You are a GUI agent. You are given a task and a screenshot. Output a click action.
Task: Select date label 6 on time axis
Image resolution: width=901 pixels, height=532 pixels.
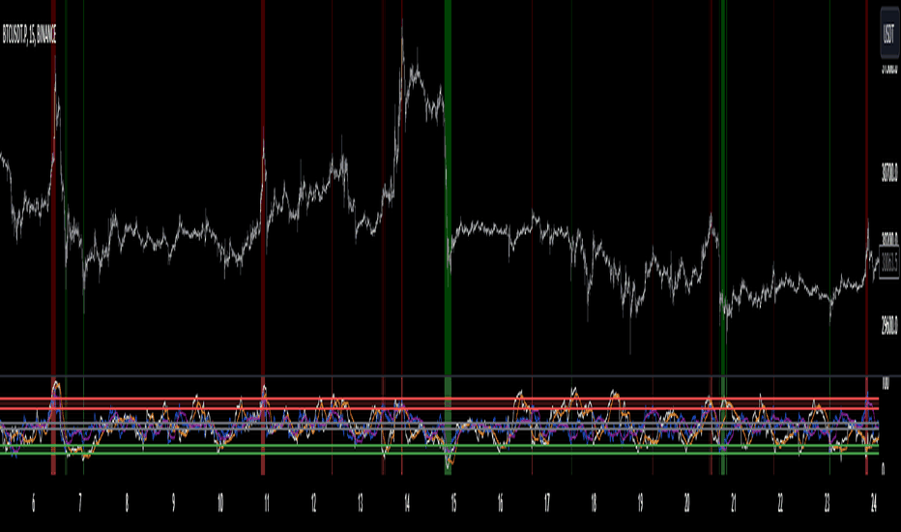click(33, 503)
